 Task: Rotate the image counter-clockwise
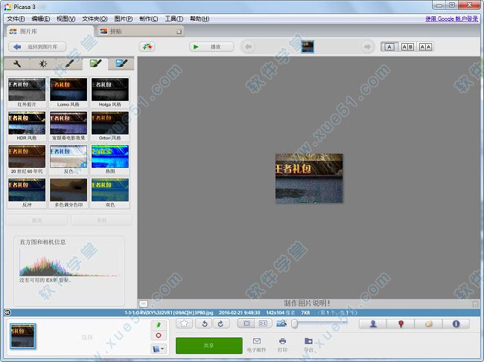click(x=205, y=323)
